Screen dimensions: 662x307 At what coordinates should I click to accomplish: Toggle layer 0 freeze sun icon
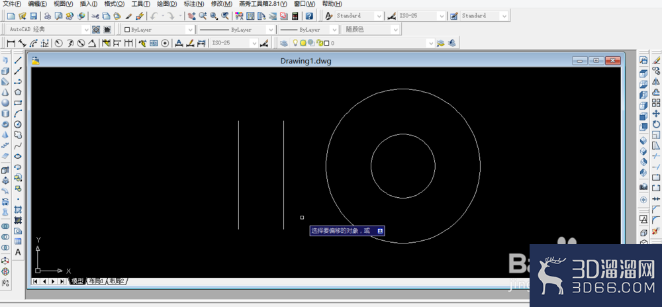point(303,43)
